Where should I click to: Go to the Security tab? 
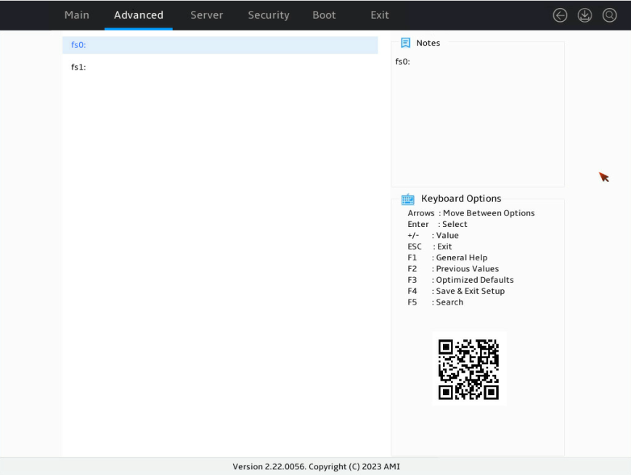(269, 15)
